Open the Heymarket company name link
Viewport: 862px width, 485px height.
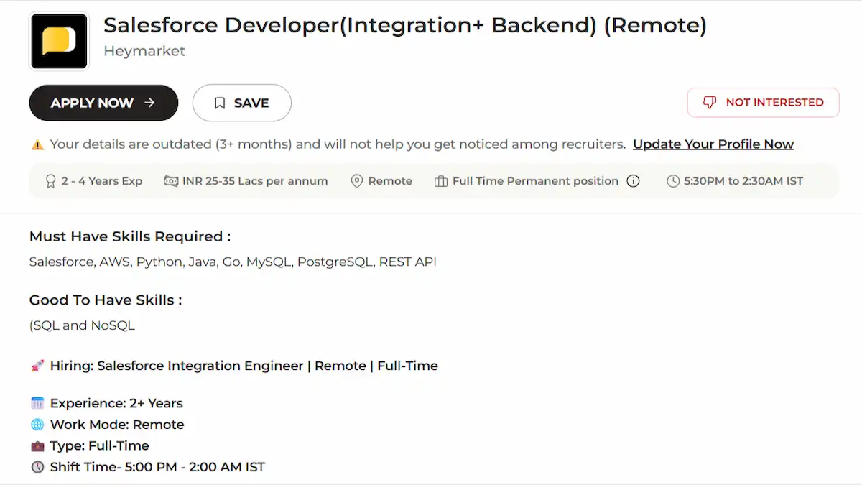point(144,51)
